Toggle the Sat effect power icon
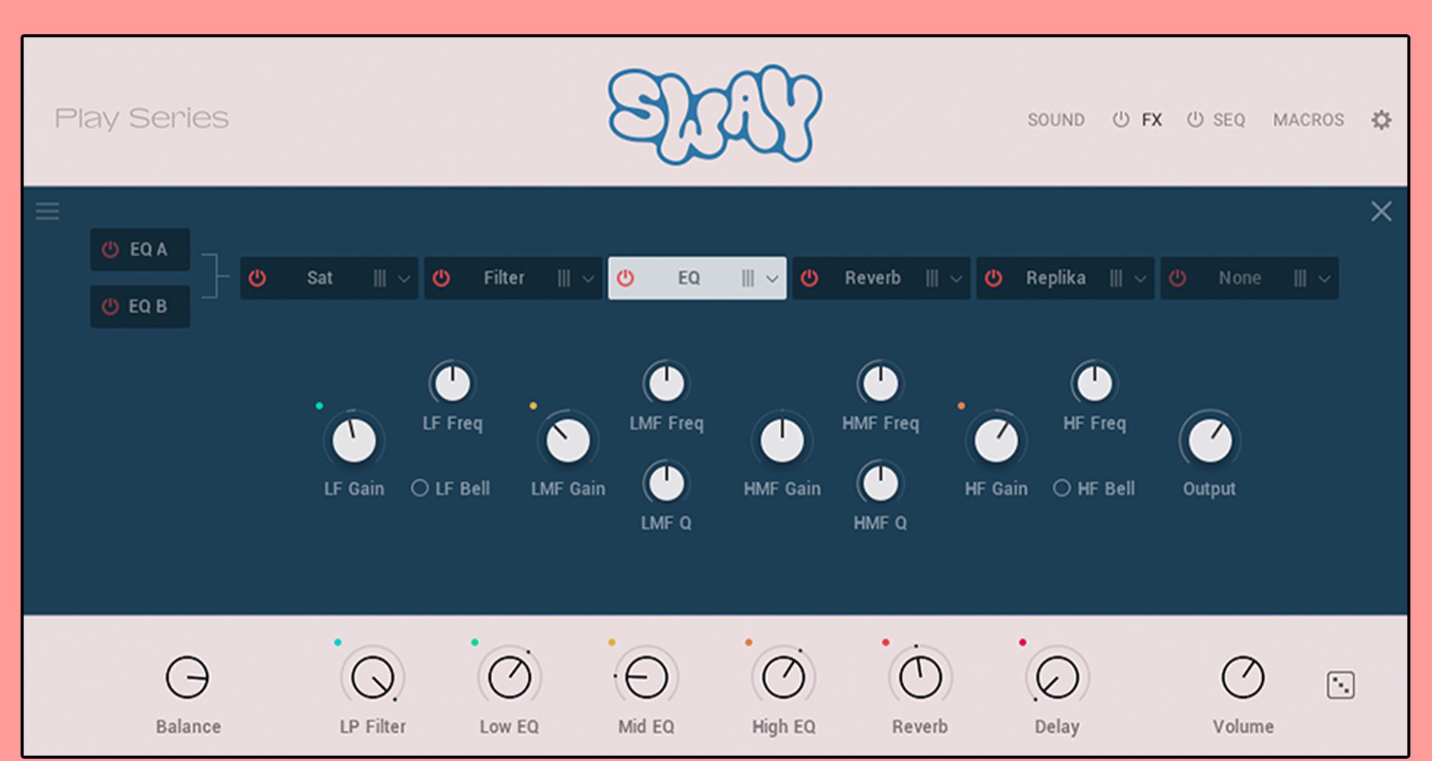The height and width of the screenshot is (761, 1432). (257, 278)
